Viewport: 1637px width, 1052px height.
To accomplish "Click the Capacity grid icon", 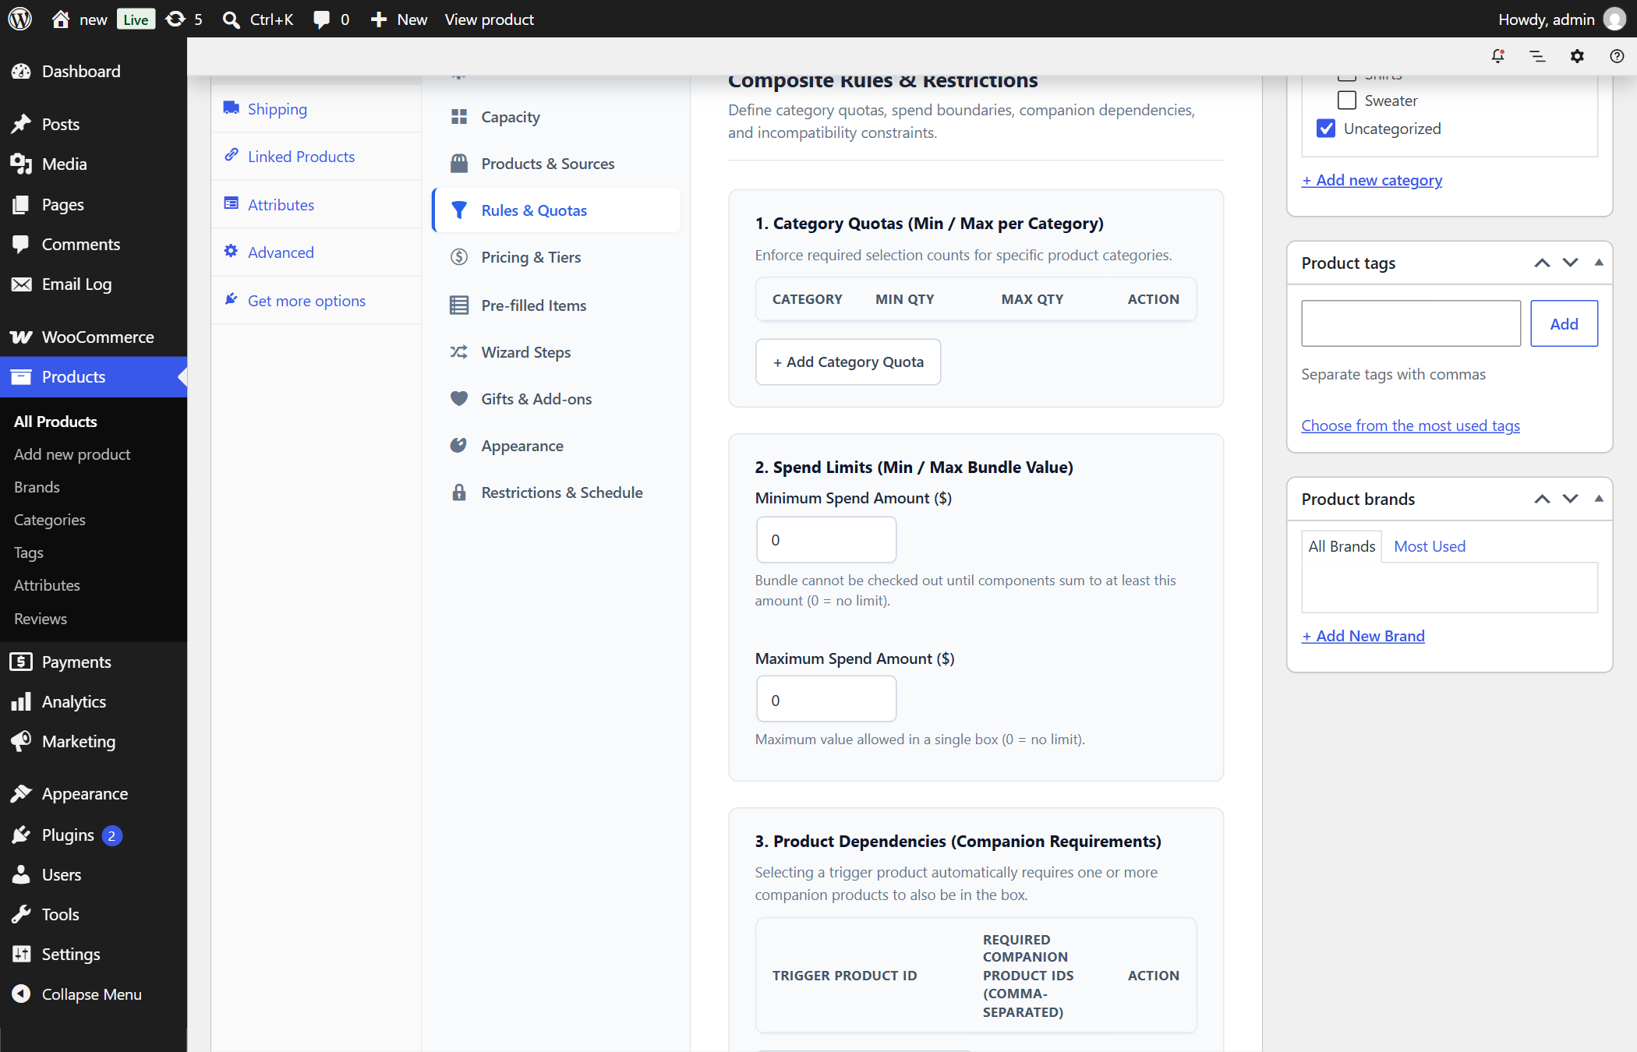I will 459,117.
